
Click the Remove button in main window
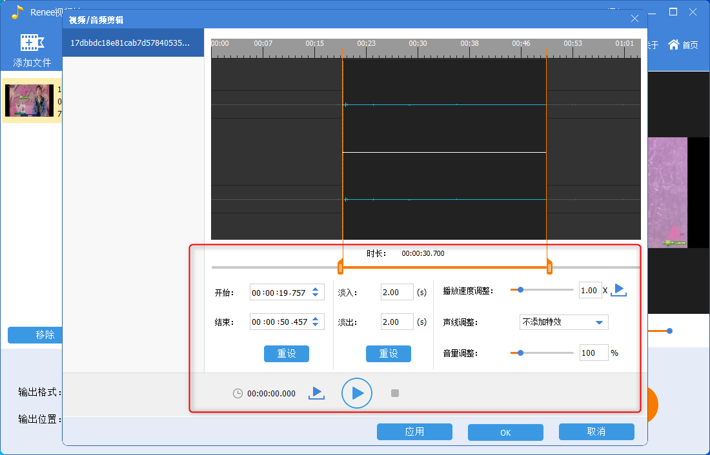(x=35, y=335)
